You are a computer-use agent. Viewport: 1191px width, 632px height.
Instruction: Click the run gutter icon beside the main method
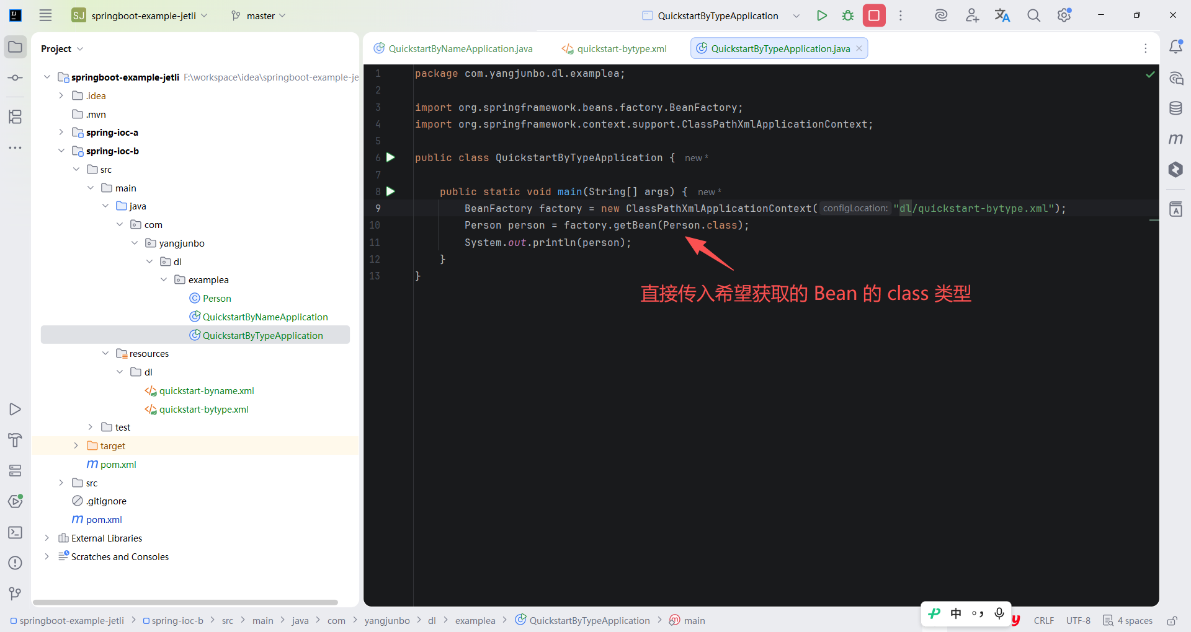tap(391, 191)
